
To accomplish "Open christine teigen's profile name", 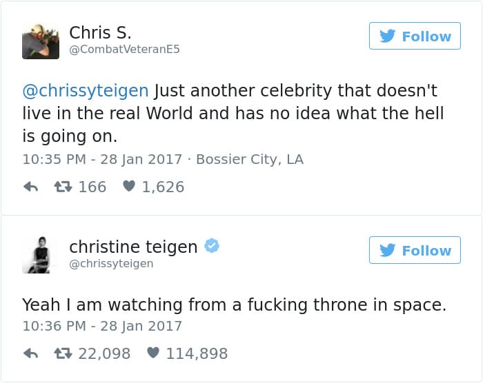I will click(x=133, y=246).
